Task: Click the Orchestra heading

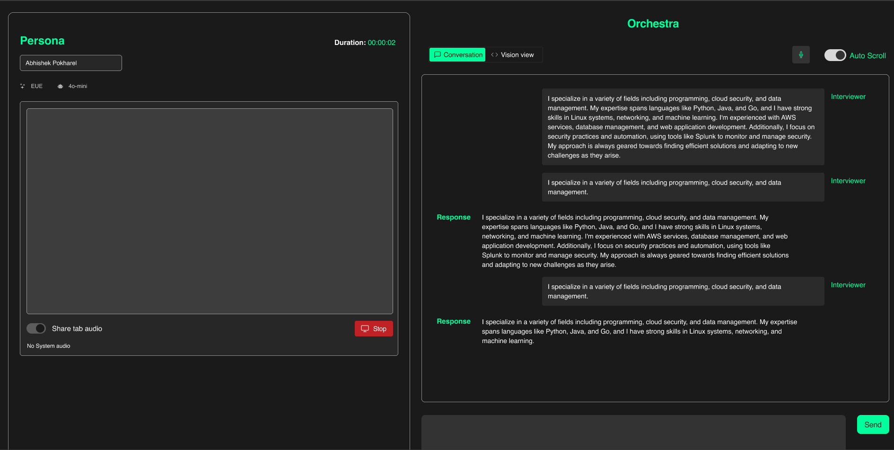Action: [653, 24]
